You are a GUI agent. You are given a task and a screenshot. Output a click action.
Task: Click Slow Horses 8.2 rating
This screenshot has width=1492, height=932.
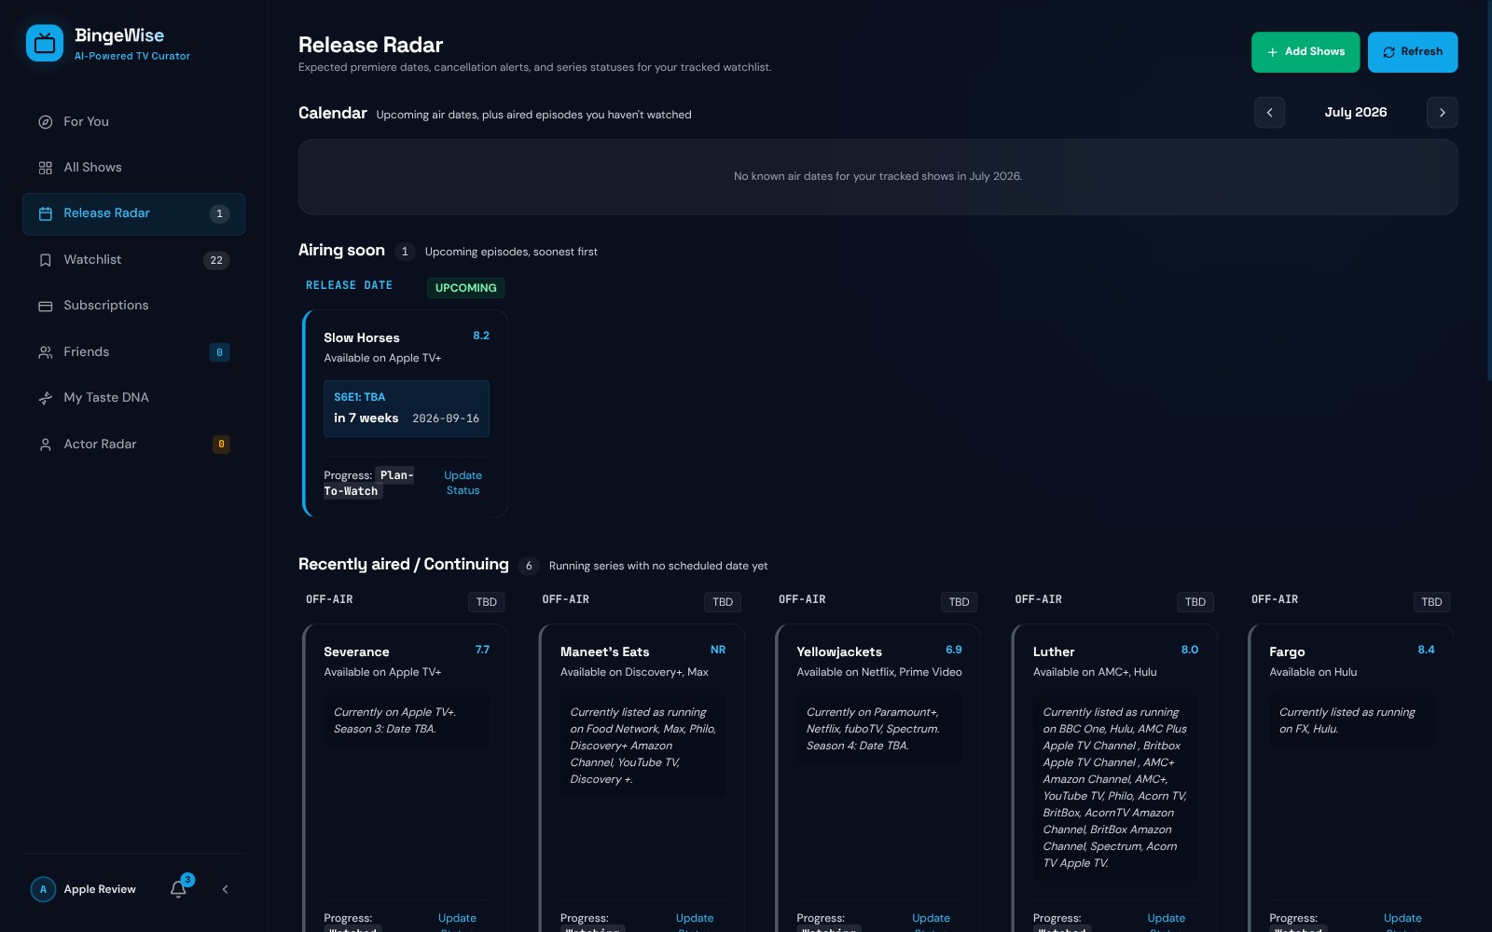[481, 336]
